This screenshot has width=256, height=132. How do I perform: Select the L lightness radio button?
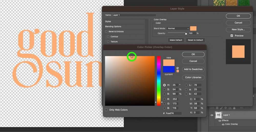point(186,85)
